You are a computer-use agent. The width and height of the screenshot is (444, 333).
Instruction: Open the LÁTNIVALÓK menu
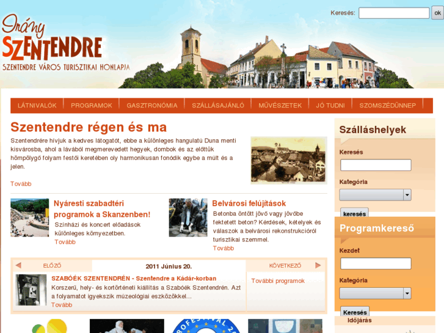pyautogui.click(x=37, y=106)
